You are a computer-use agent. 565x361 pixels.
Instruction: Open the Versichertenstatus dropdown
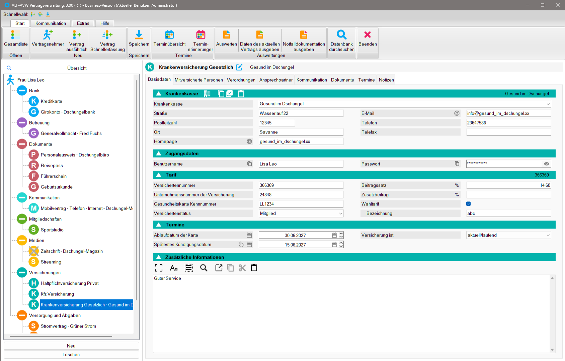coord(340,213)
